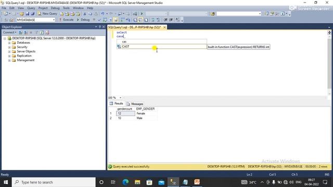The width and height of the screenshot is (333, 187).
Task: Open the zoom percentage dropdown
Action: coord(120,98)
